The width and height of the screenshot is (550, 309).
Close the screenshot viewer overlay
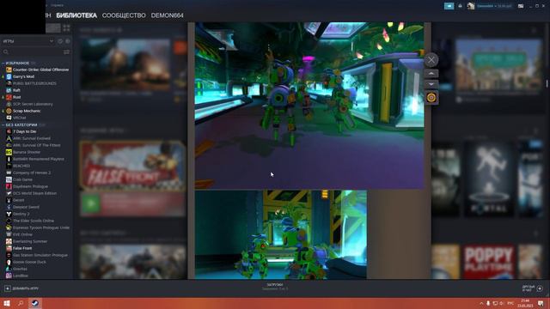coord(431,60)
